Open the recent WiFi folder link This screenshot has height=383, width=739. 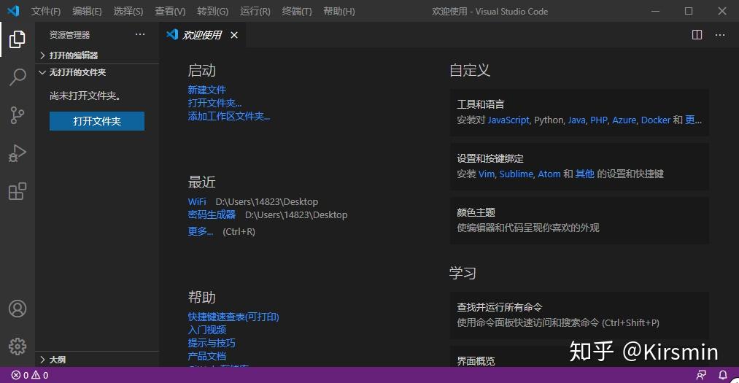coord(197,201)
